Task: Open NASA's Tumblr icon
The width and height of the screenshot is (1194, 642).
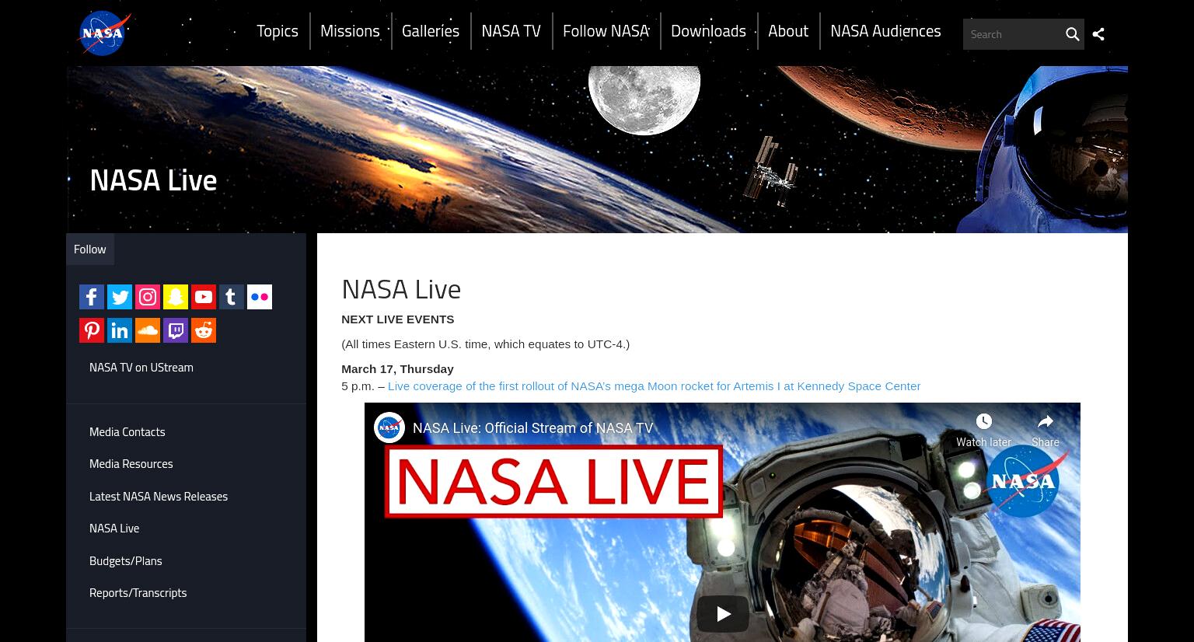Action: click(232, 297)
